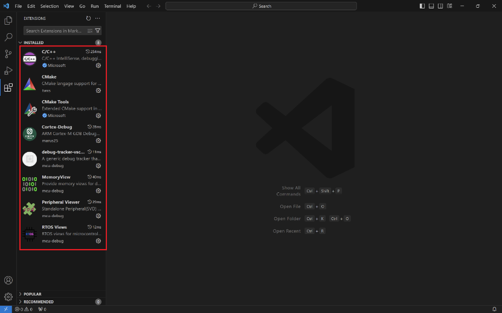Select the CMake Tools extension entry
The height and width of the screenshot is (313, 502).
62,109
